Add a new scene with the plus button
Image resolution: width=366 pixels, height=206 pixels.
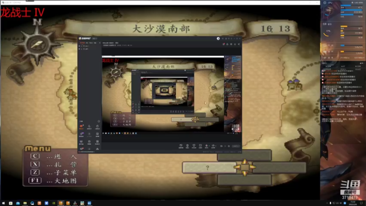(x=100, y=43)
